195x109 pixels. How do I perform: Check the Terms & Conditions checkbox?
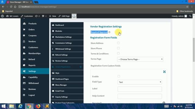(x=118, y=53)
